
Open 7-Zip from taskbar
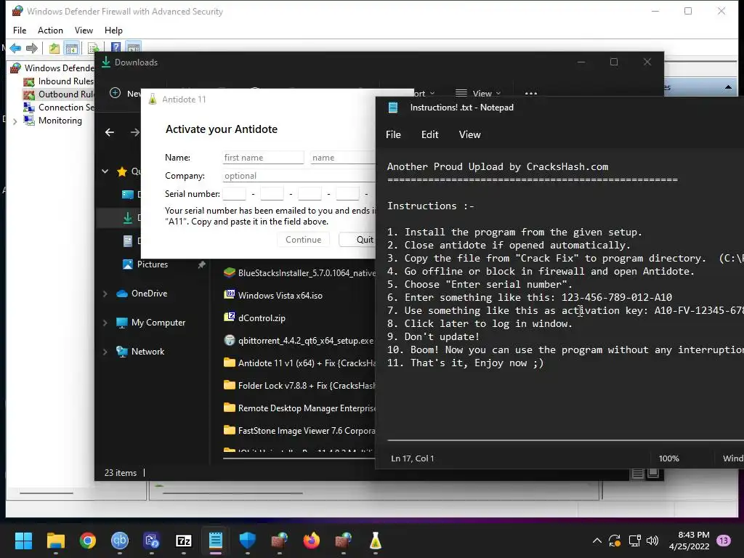184,541
